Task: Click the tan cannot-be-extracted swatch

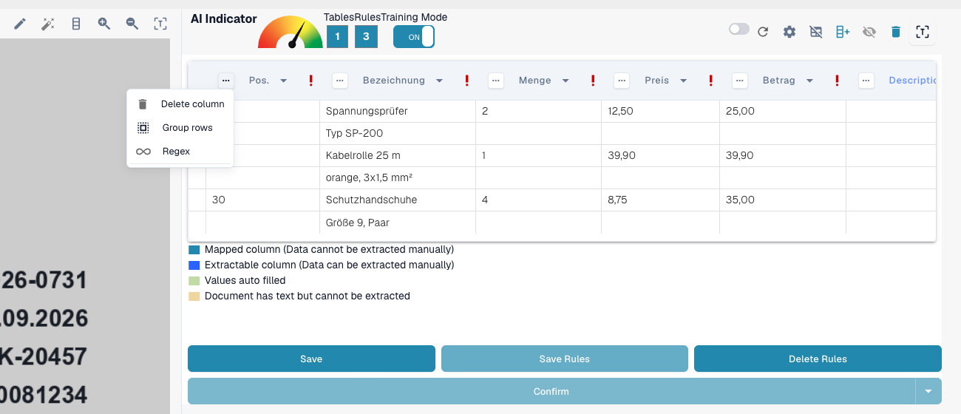Action: point(194,296)
